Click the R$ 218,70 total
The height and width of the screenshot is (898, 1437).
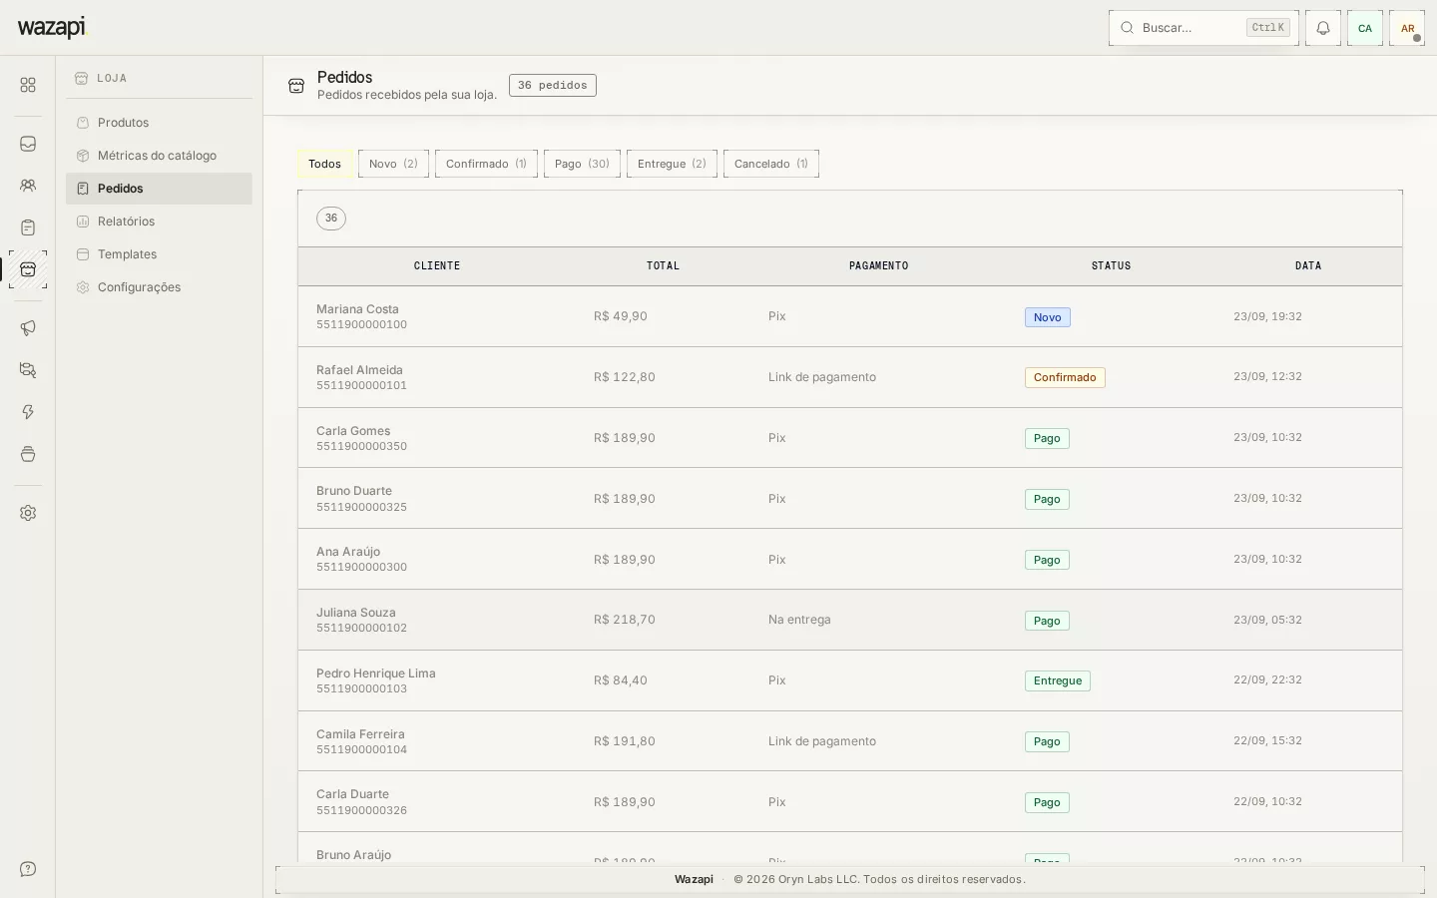pyautogui.click(x=625, y=620)
